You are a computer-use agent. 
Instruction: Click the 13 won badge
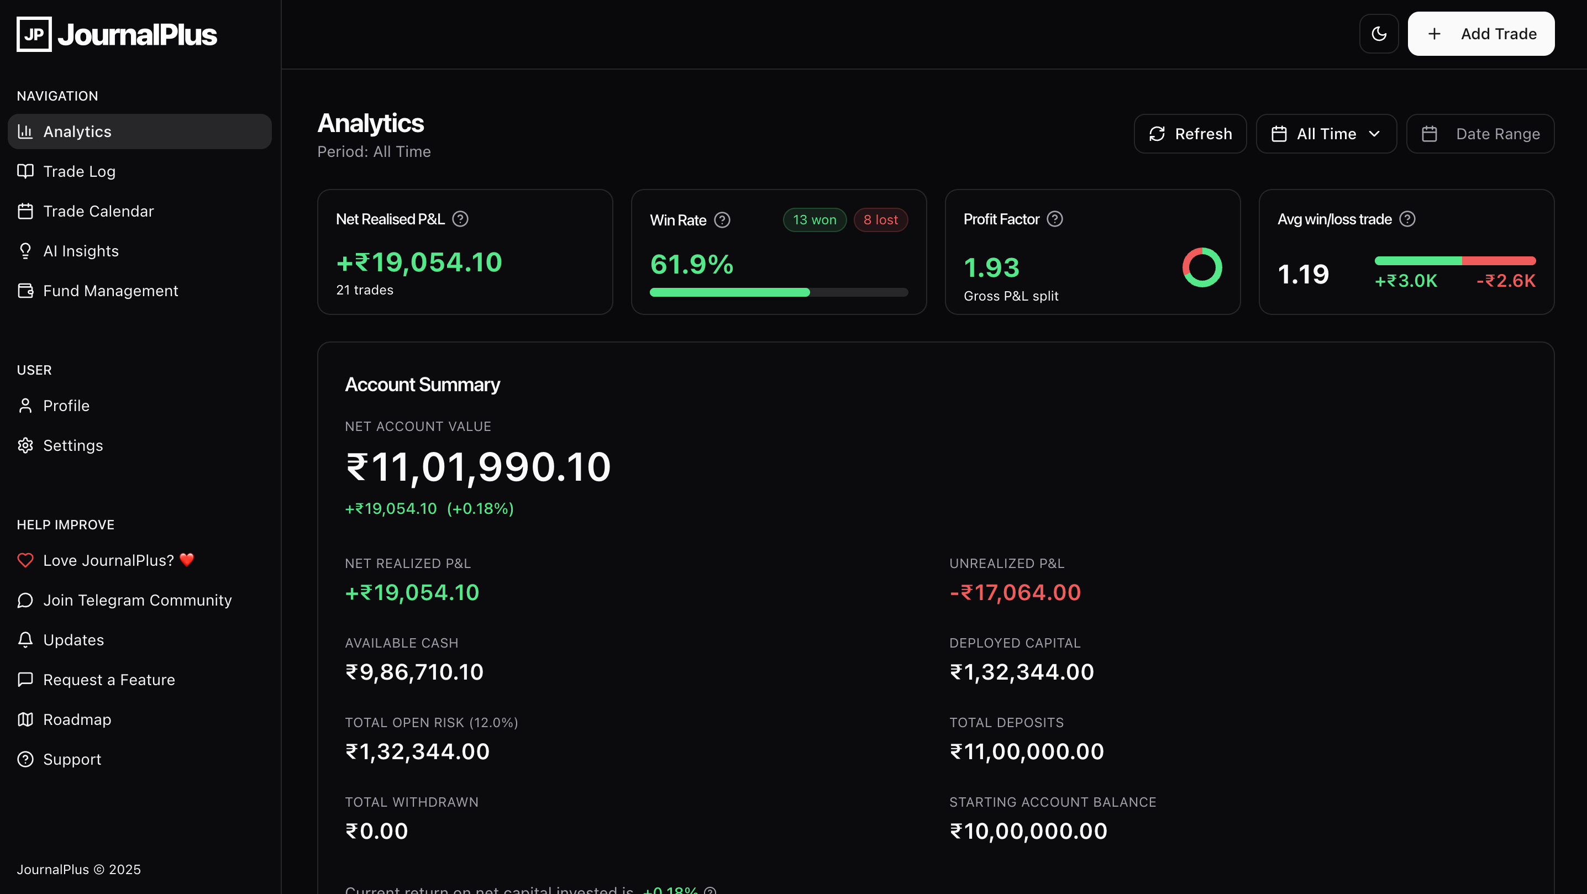click(x=814, y=220)
